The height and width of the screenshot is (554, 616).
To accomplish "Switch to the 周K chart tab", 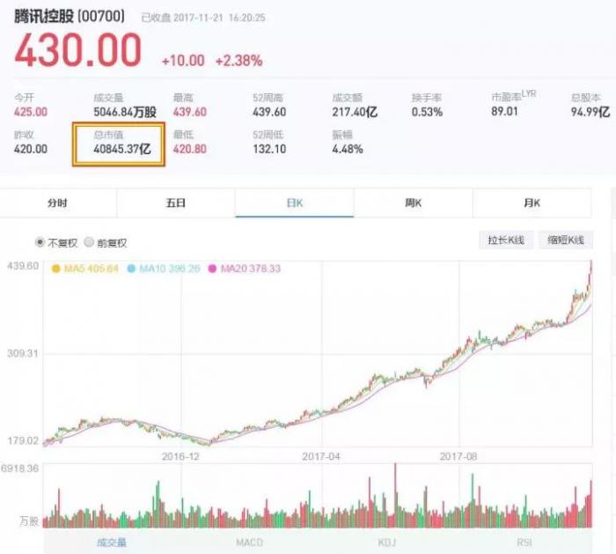I will pyautogui.click(x=414, y=203).
